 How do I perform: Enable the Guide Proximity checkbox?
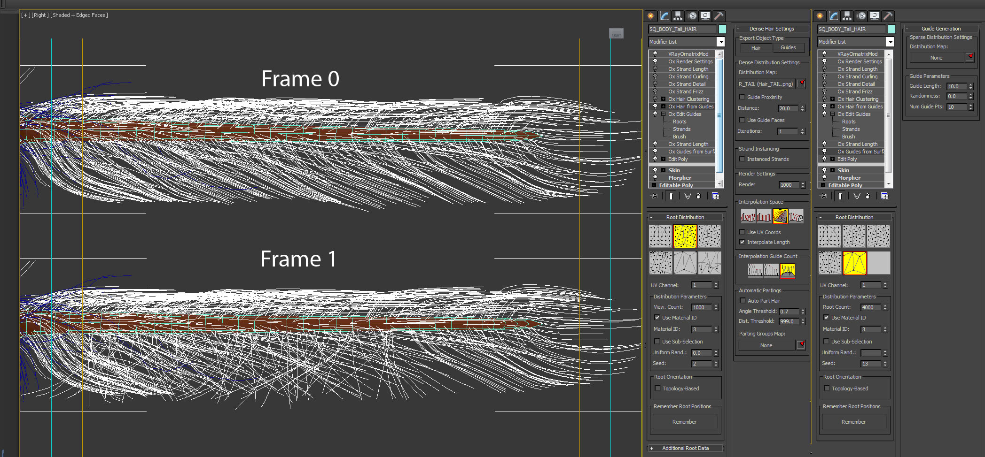coord(743,97)
